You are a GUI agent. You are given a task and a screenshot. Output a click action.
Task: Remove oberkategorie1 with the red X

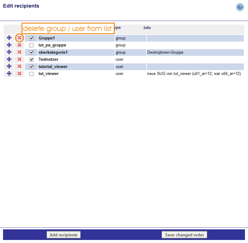[x=19, y=52]
